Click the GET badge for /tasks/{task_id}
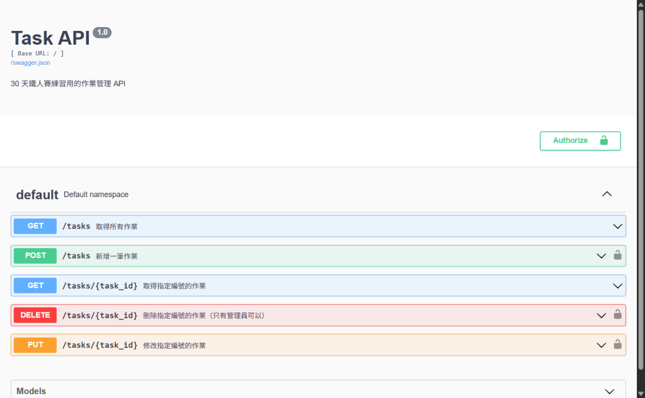The width and height of the screenshot is (645, 398). coord(35,286)
